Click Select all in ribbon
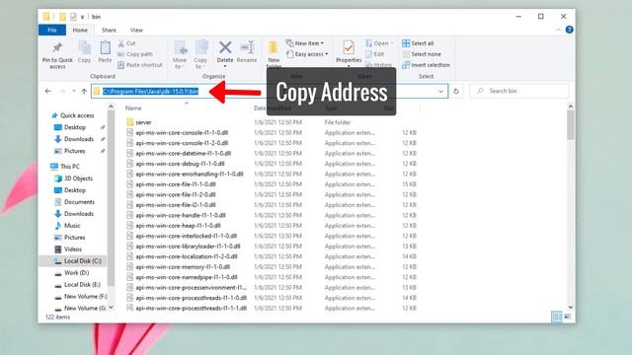 point(418,43)
